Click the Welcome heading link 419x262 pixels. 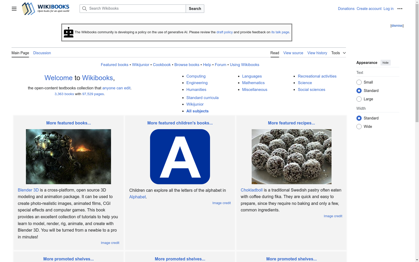coord(58,78)
